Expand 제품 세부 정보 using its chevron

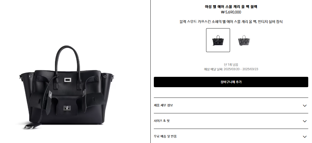[304, 106]
